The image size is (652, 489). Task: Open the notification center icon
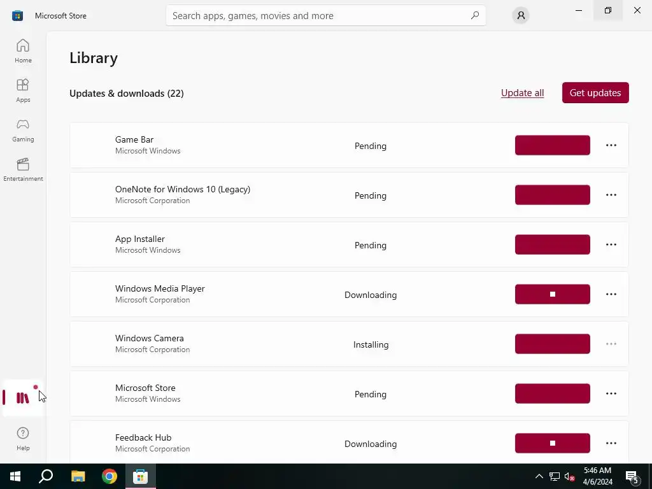pos(632,476)
